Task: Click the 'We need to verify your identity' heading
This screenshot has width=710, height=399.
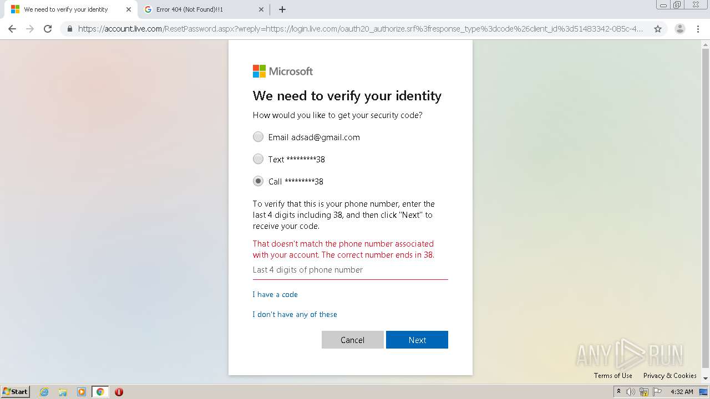Action: pos(347,96)
